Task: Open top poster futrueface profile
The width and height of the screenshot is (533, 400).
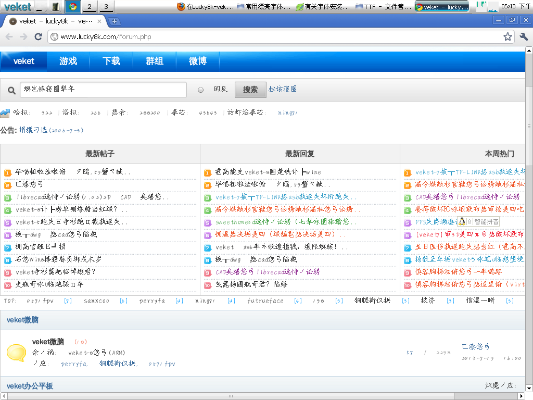Action: tap(265, 301)
